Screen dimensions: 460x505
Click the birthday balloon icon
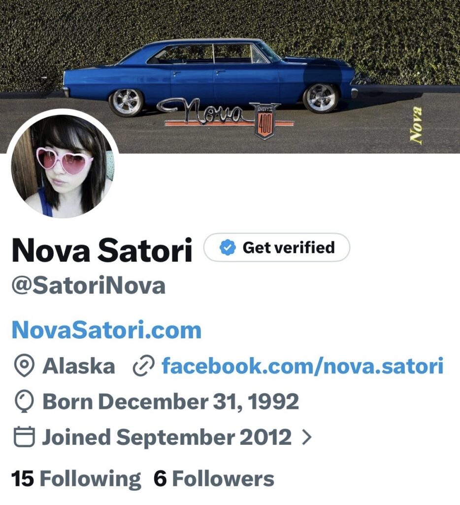[x=24, y=401]
